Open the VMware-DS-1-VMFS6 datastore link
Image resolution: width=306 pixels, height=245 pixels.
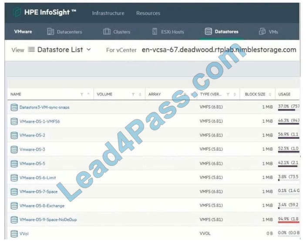40,121
